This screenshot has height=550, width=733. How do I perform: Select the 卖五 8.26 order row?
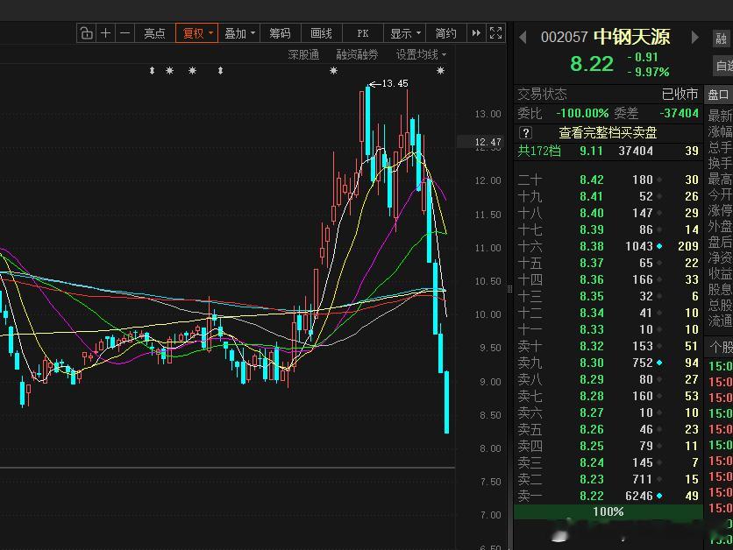coord(608,429)
